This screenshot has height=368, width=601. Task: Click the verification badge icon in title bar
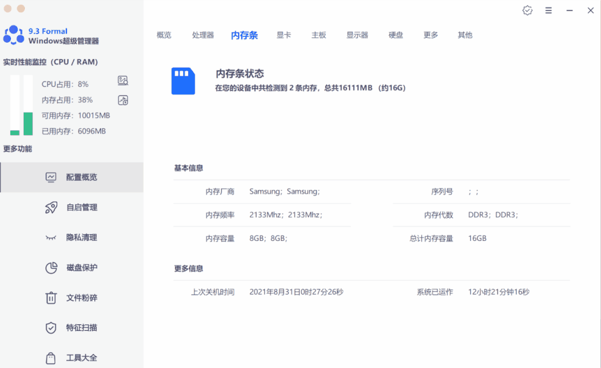coord(527,11)
